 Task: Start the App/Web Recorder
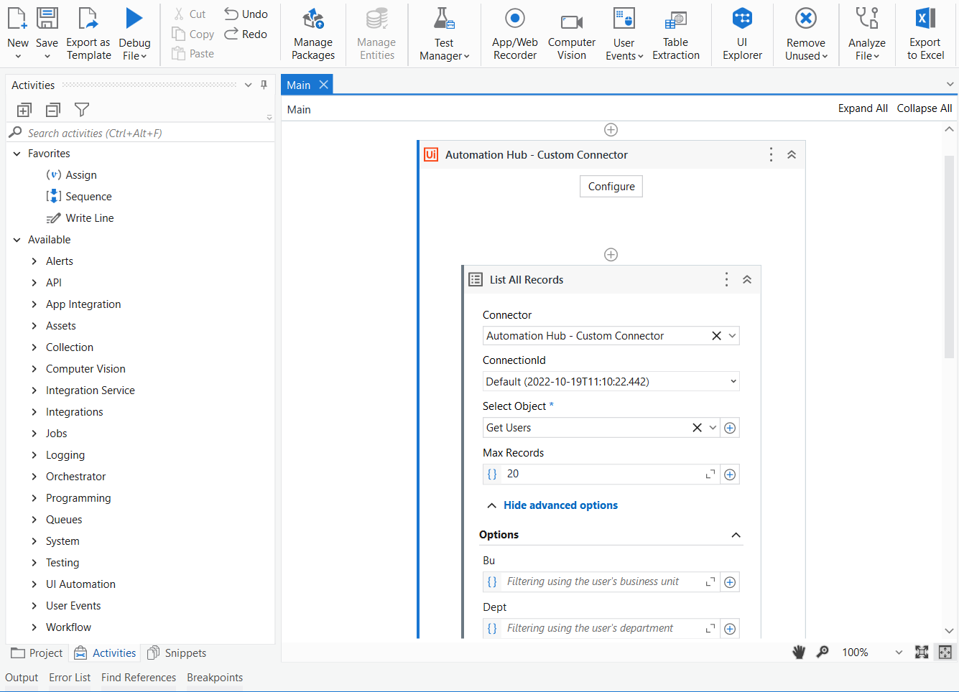coord(515,34)
